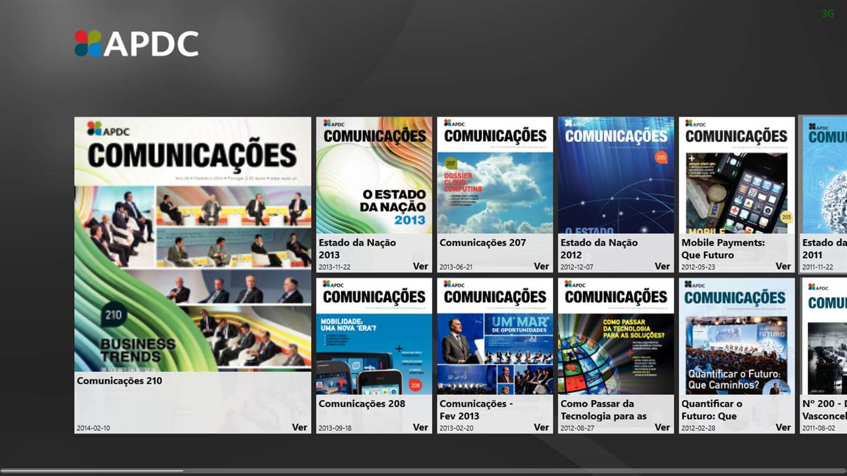Click the horizontal scrollbar thumb at bottom
Image resolution: width=847 pixels, height=476 pixels.
click(92, 470)
